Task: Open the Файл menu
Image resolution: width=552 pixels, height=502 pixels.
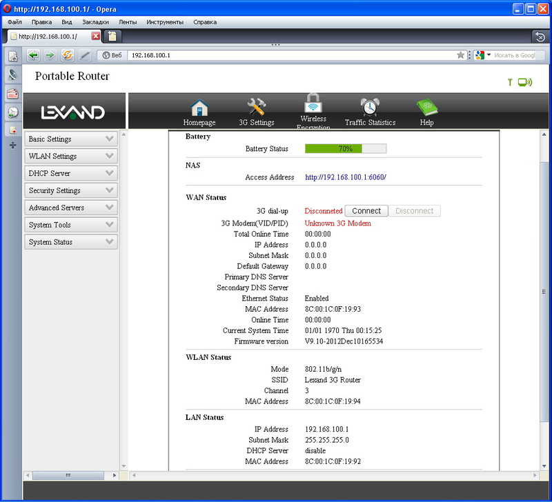Action: click(14, 22)
